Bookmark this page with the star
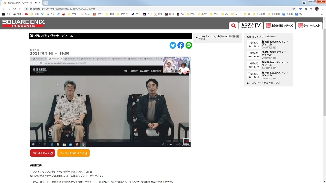Image resolution: width=326 pixels, height=183 pixels. coord(294,9)
